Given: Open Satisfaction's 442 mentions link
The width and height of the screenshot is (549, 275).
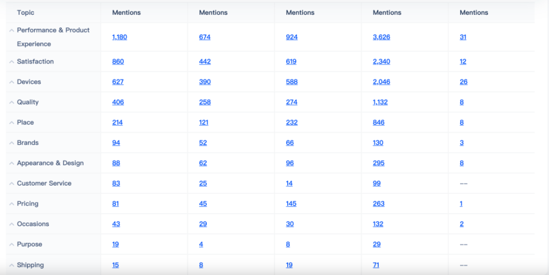Looking at the screenshot, I should pyautogui.click(x=205, y=61).
